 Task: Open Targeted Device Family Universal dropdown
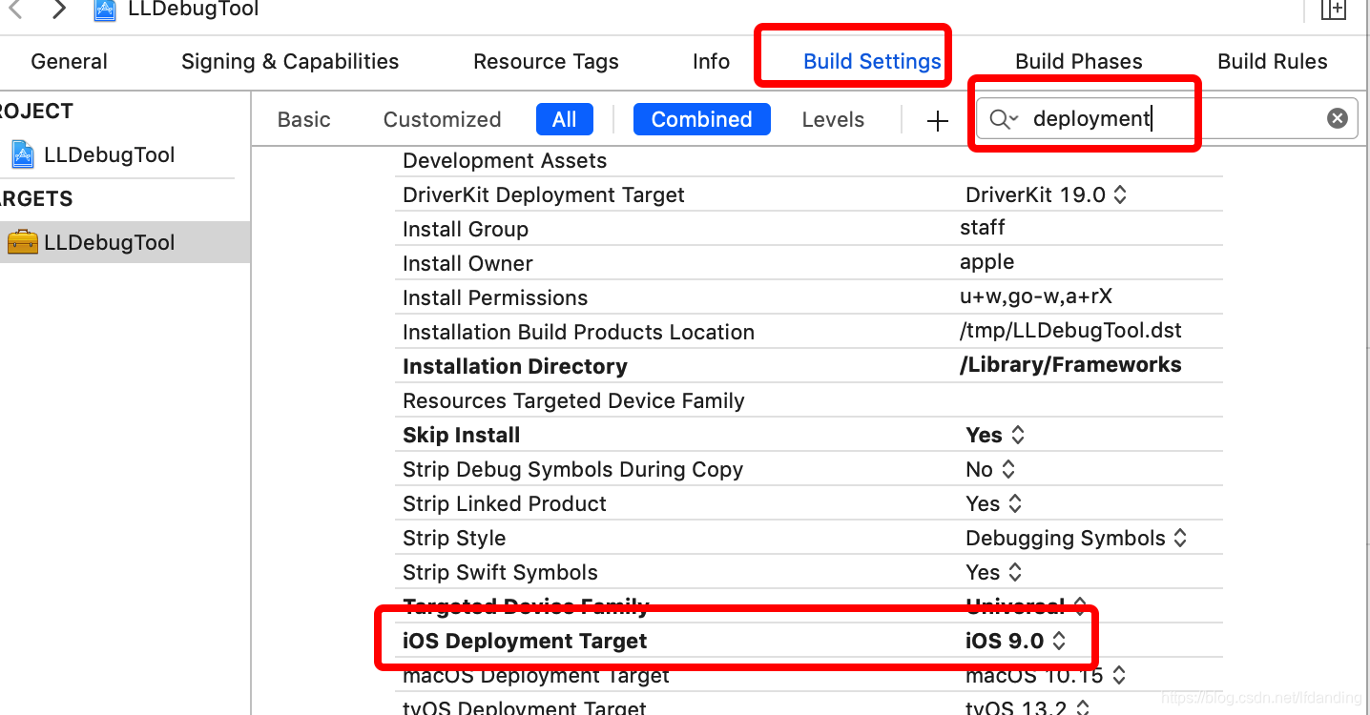point(1026,606)
